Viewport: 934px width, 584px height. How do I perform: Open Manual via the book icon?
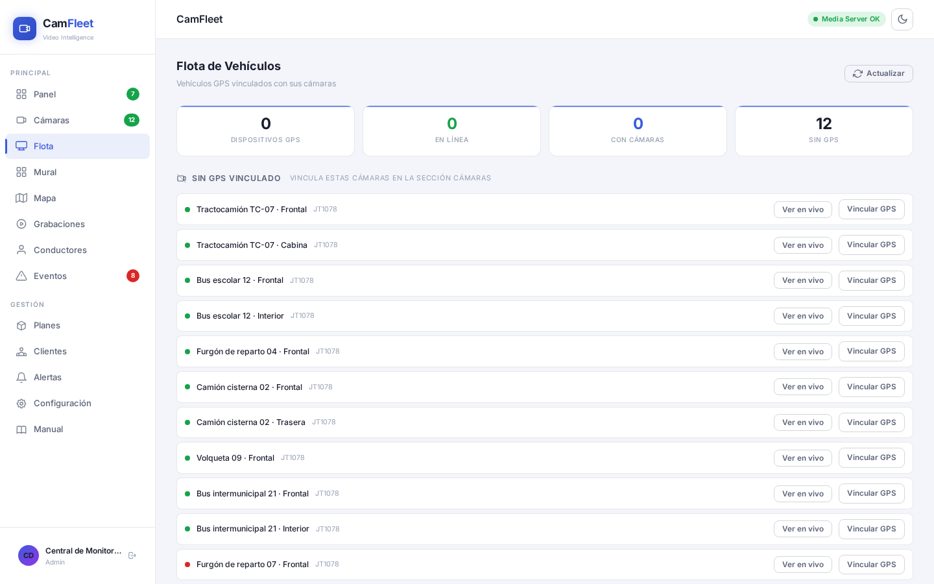tap(21, 429)
